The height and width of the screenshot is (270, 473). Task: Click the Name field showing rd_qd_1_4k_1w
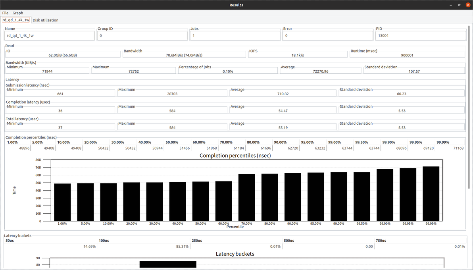[x=50, y=36]
